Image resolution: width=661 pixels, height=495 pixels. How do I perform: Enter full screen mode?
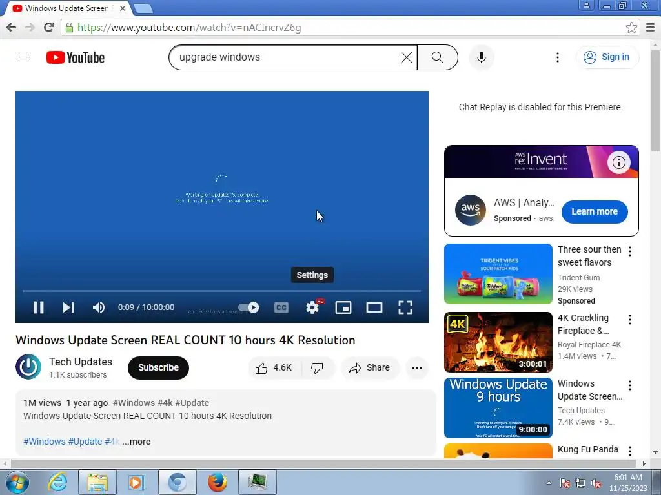405,307
